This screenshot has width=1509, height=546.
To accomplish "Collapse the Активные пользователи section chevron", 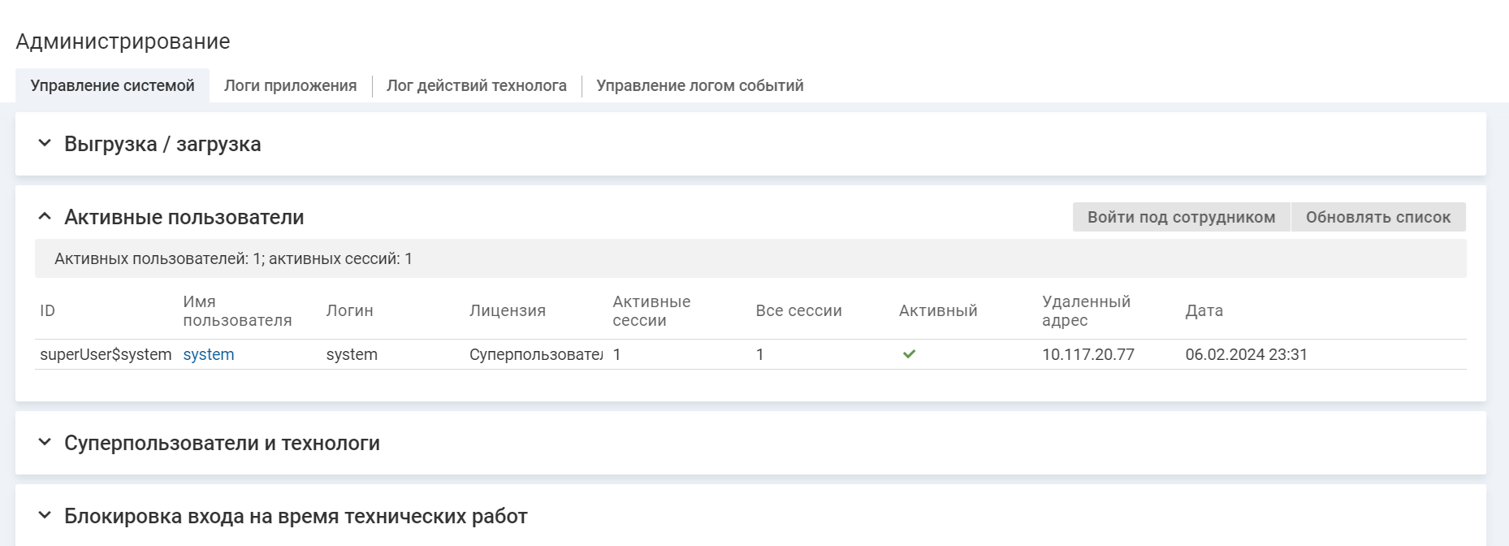I will [45, 217].
